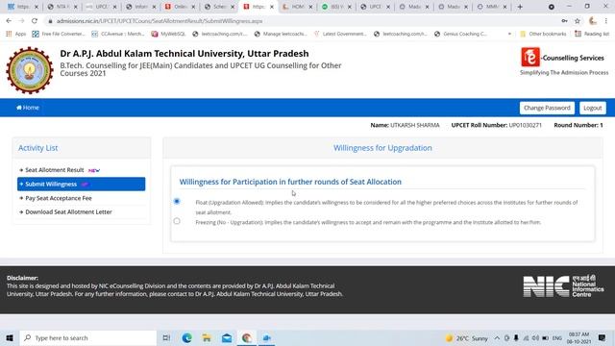Reload the page with refresh icon
The image size is (615, 346).
[35, 21]
